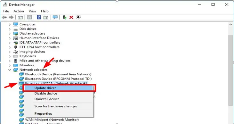The height and width of the screenshot is (124, 234).
Task: Select the Monitors label
Action: 27,65
